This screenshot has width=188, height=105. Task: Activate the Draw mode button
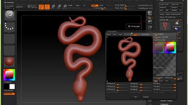click(x=47, y=7)
